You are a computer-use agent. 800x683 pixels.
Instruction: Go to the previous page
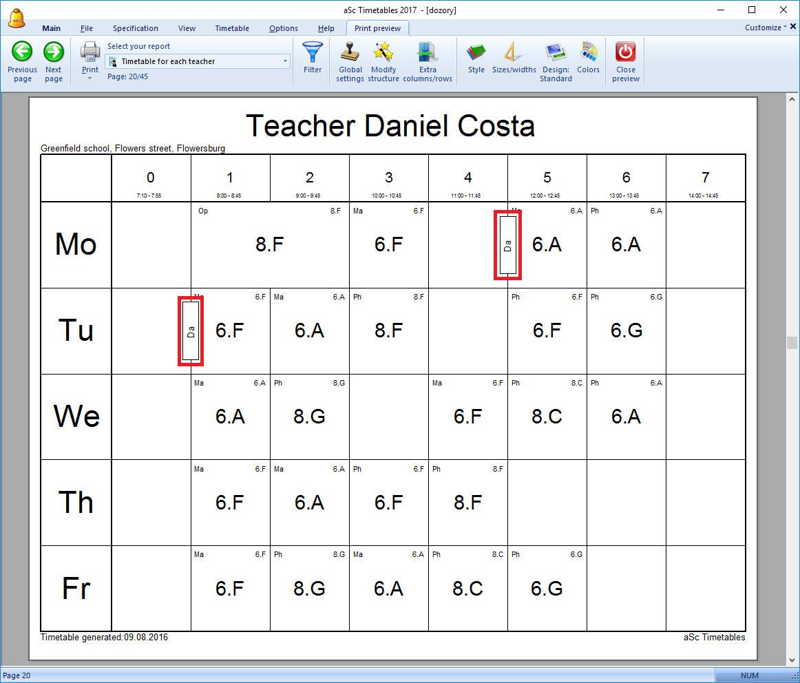[22, 52]
